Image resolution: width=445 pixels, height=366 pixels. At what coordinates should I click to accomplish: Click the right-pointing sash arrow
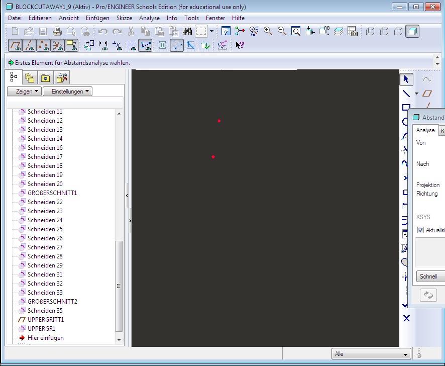(x=130, y=221)
